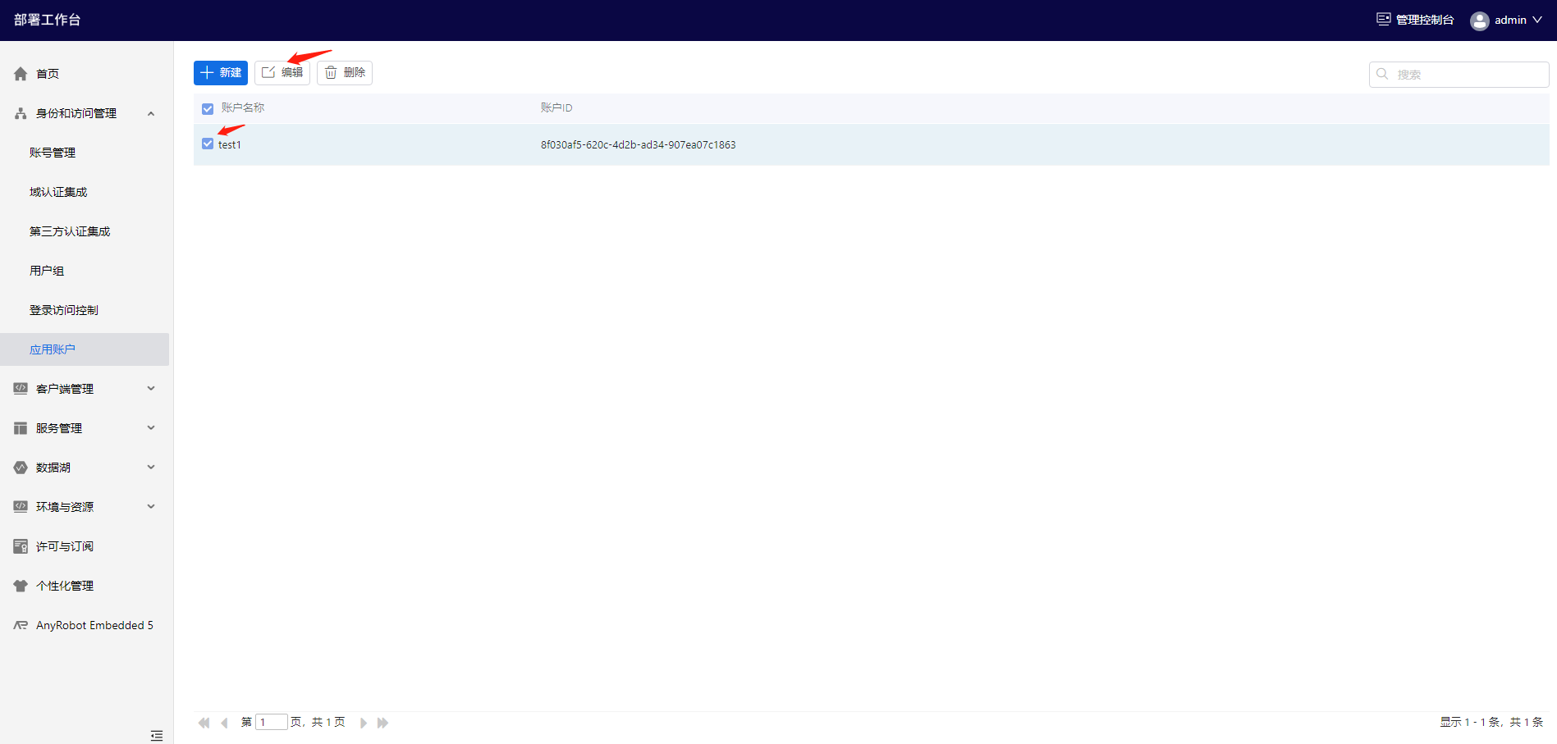Viewport: 1557px width, 744px height.
Task: Collapse the 身份和访问管理 section
Action: click(x=151, y=113)
